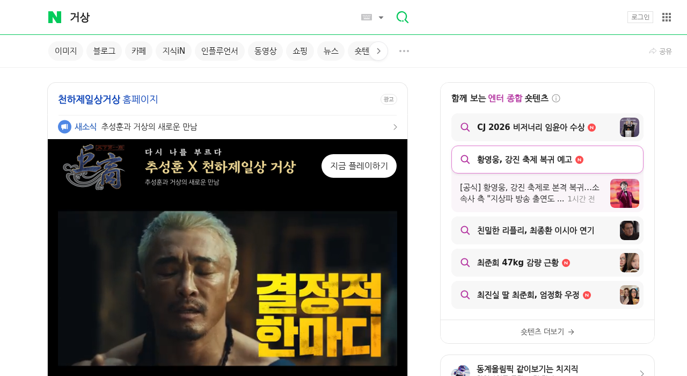Viewport: 687px width, 376px height.
Task: Open the keyboard options dropdown arrow
Action: 381,17
